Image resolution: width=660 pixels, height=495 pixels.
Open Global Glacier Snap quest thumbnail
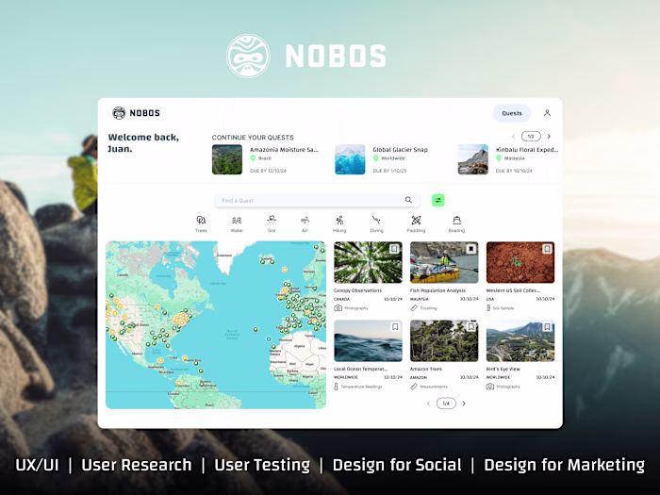click(x=350, y=159)
